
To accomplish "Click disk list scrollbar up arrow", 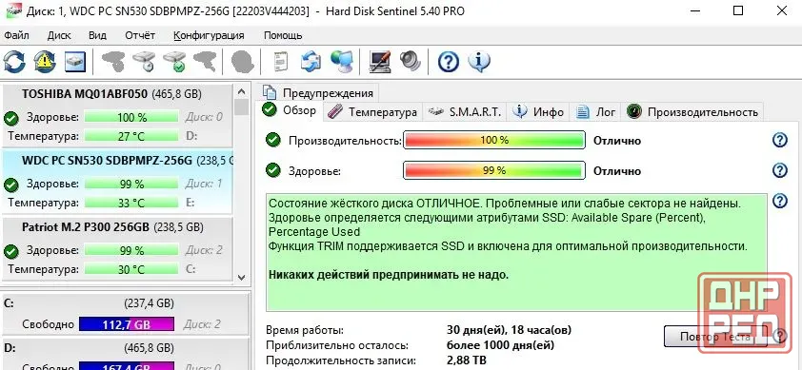I will (242, 91).
